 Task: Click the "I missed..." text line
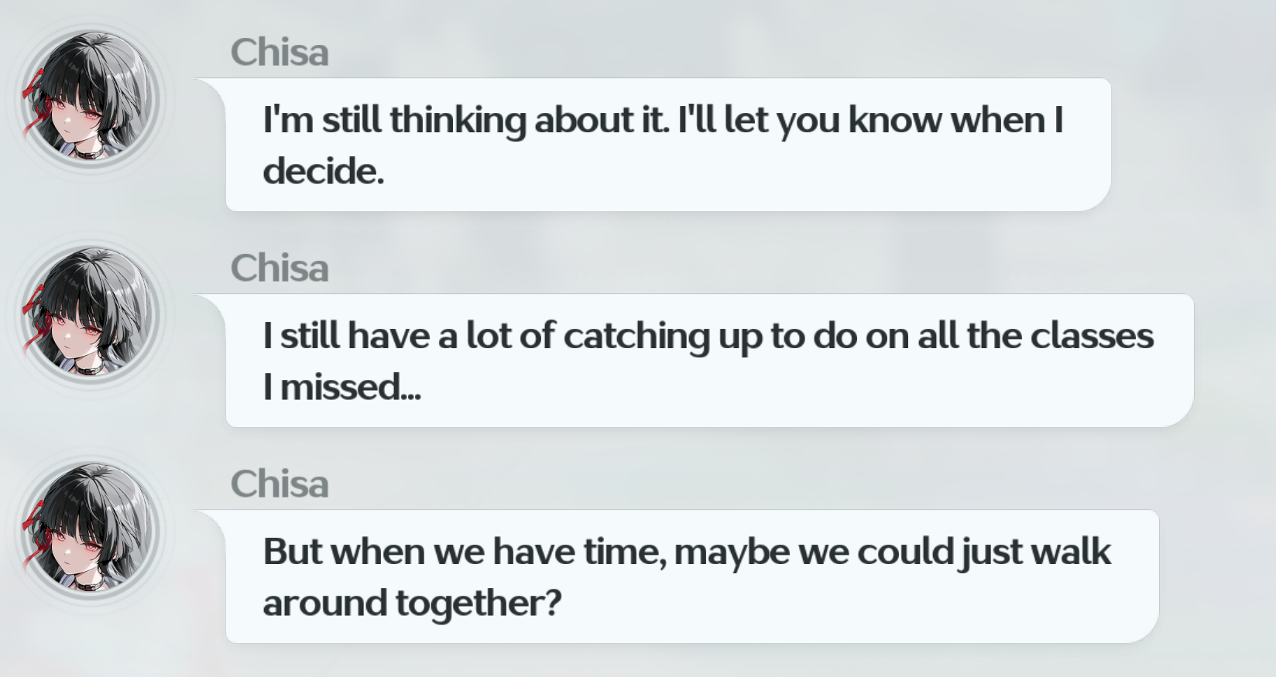[341, 387]
